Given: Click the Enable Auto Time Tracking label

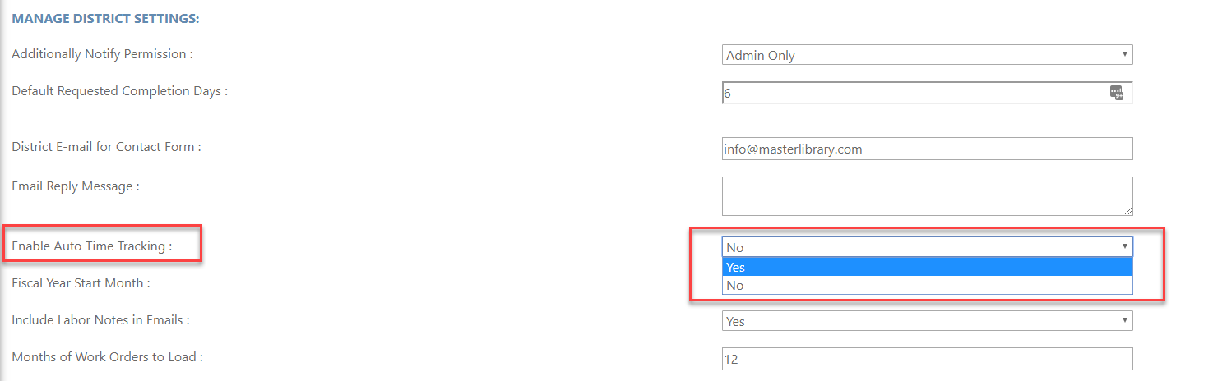Looking at the screenshot, I should (x=91, y=246).
